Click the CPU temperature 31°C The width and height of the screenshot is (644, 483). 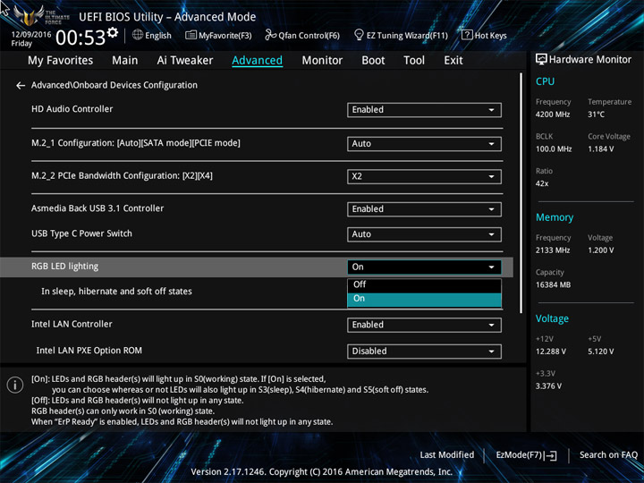pos(596,114)
